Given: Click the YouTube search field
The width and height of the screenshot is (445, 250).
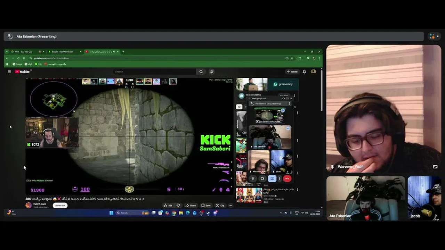Looking at the screenshot, I should tap(155, 72).
